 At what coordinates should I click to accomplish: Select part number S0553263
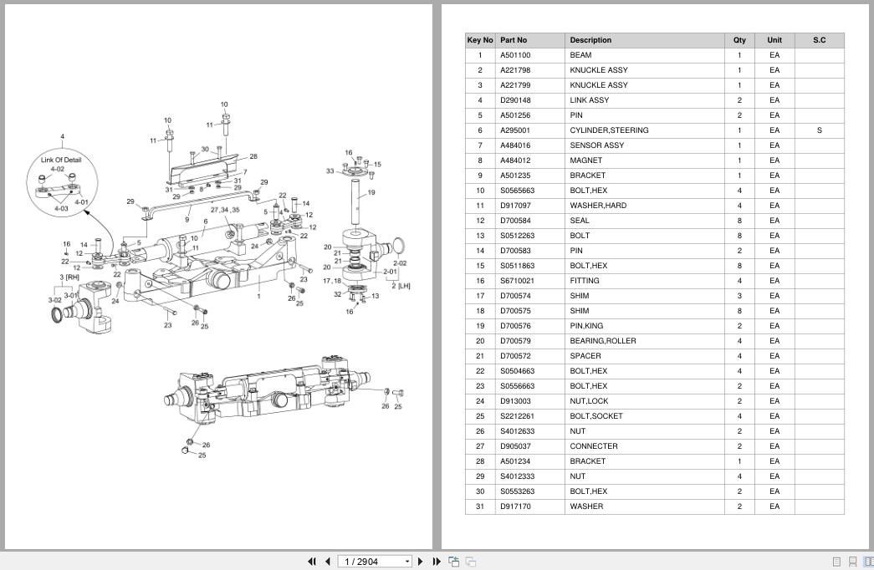pyautogui.click(x=517, y=491)
